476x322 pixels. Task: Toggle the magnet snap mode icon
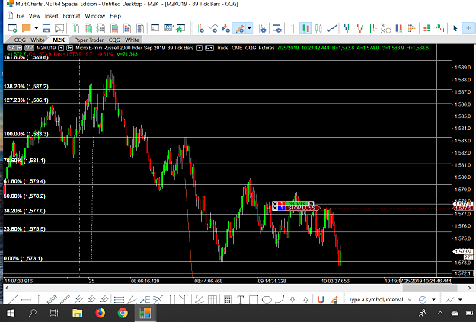321,300
